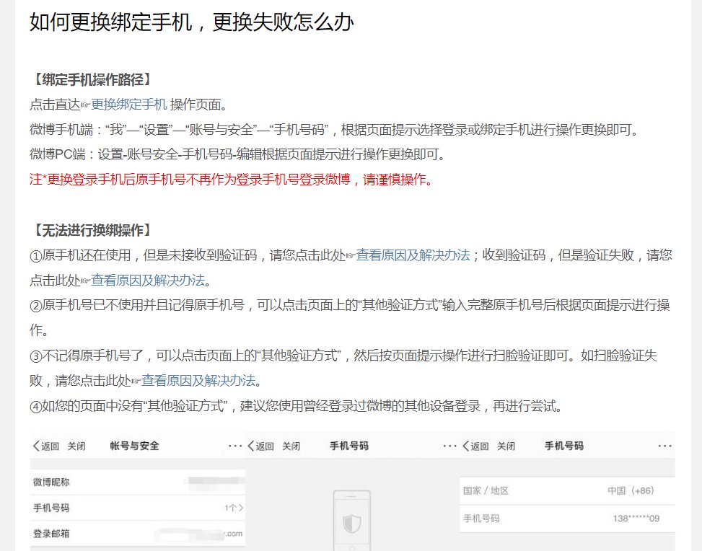702x551 pixels.
Task: Select the 微博昵称 row
Action: tap(138, 482)
